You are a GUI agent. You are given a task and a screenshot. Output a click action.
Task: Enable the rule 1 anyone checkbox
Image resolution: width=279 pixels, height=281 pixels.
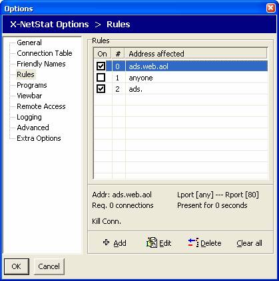tap(101, 78)
